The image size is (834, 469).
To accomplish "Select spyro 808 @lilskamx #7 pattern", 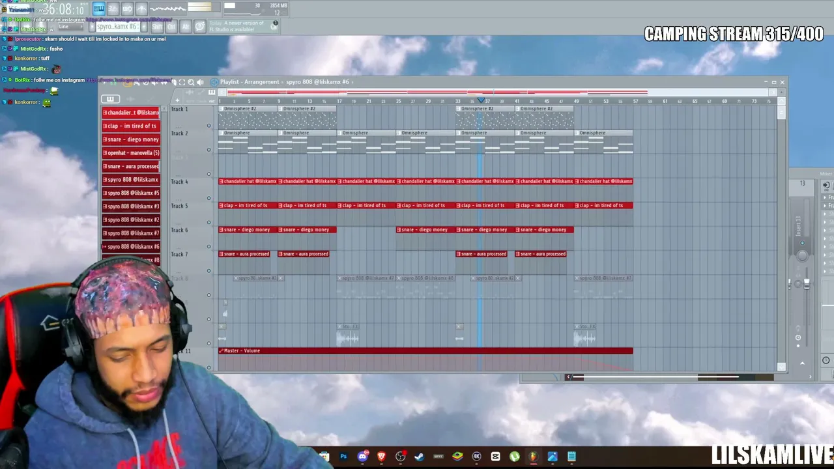I will point(131,233).
